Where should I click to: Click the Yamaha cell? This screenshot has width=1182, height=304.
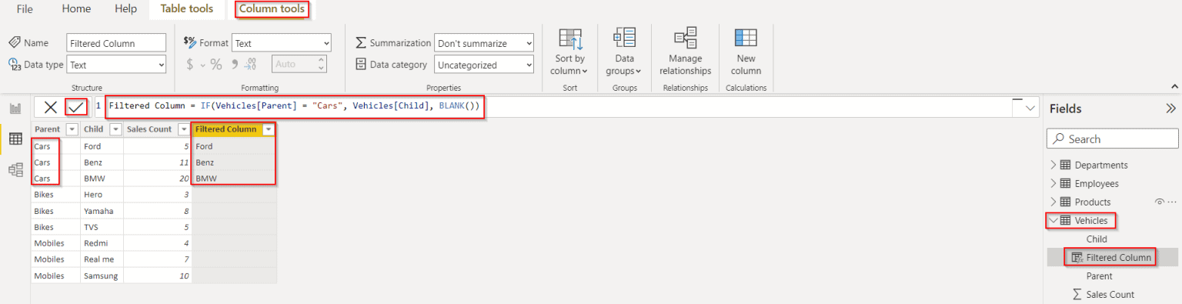pos(102,211)
